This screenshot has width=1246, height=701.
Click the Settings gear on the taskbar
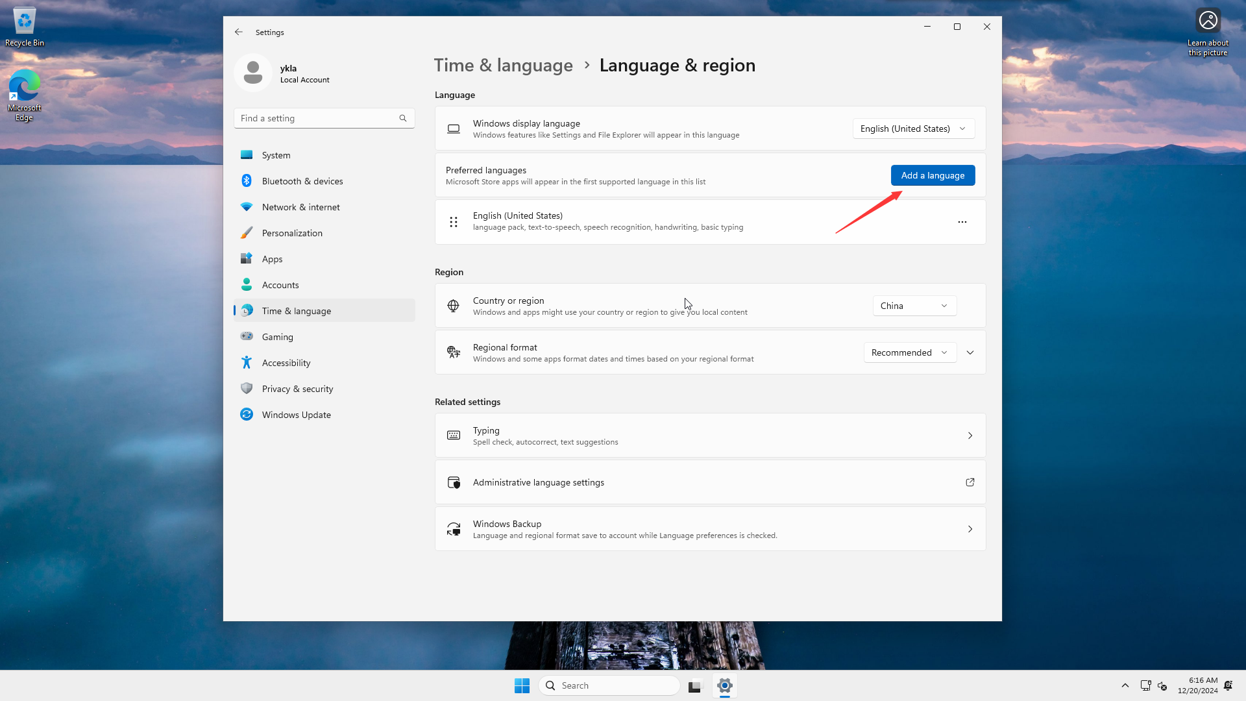click(725, 685)
